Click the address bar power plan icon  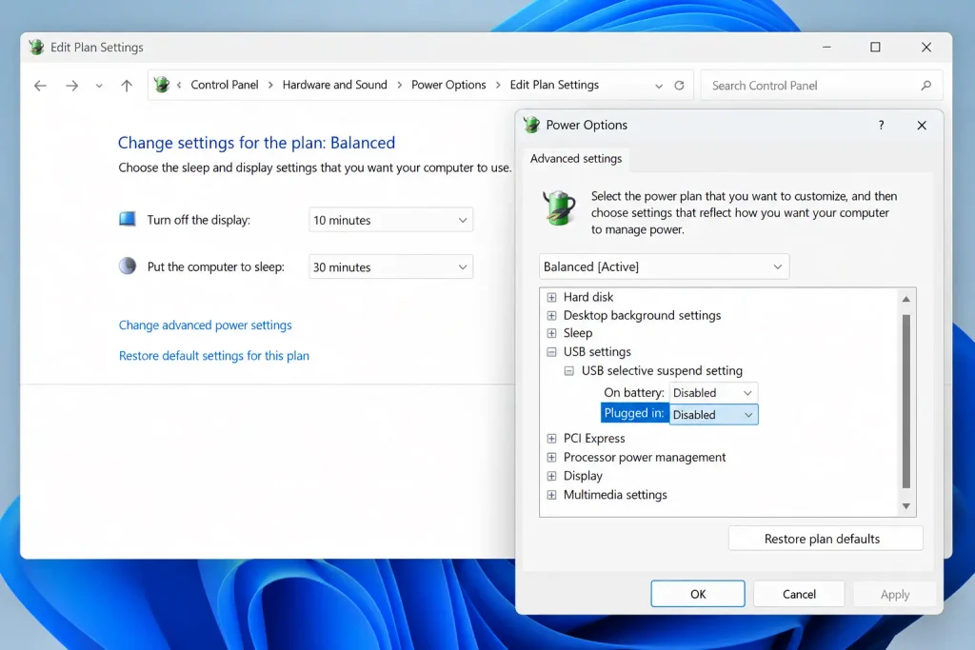pyautogui.click(x=162, y=85)
